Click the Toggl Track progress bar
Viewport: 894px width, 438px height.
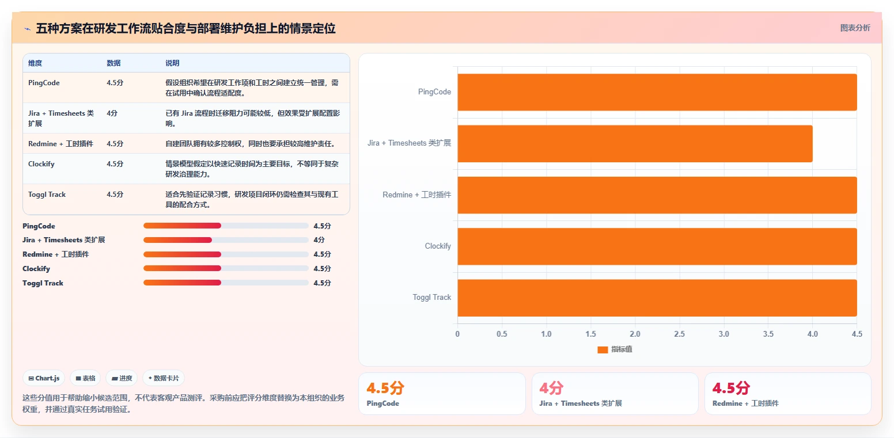point(226,283)
